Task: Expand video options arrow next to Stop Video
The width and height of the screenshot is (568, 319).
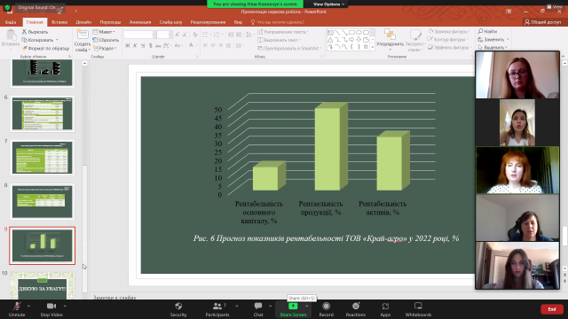Action: click(x=65, y=306)
